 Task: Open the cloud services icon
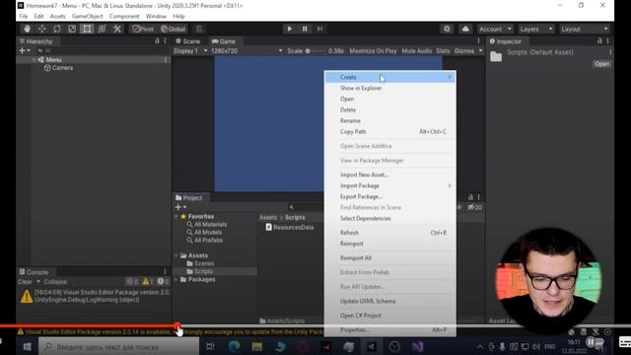465,29
